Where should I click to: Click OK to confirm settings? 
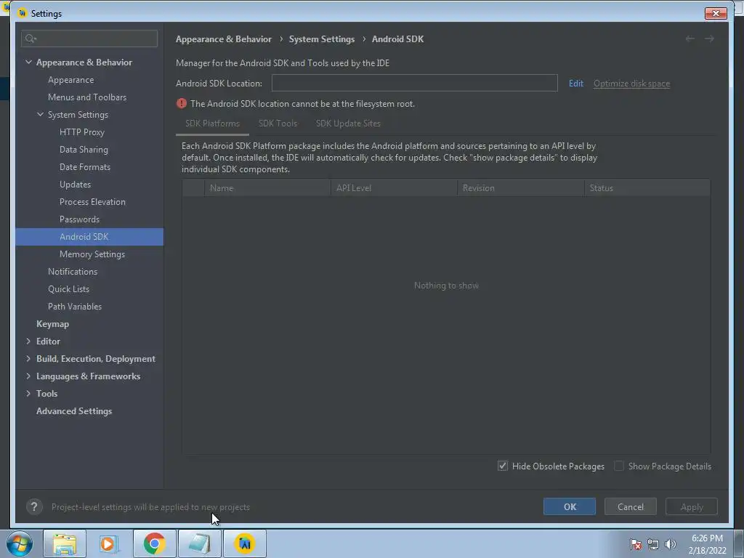point(570,506)
